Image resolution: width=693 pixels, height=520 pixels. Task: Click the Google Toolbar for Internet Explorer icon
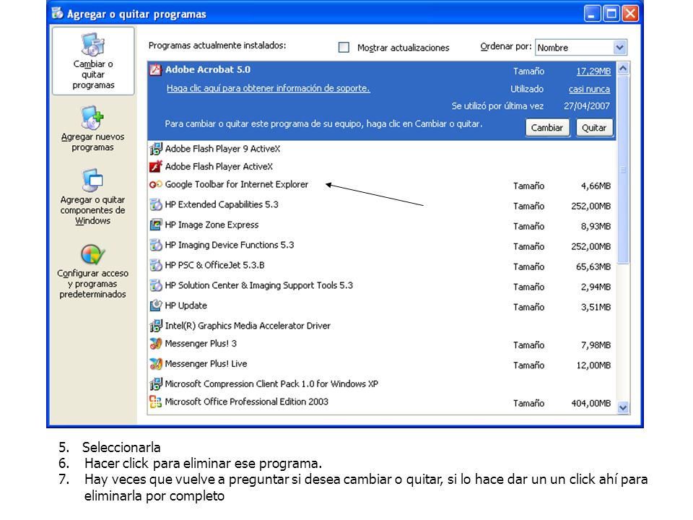(156, 184)
